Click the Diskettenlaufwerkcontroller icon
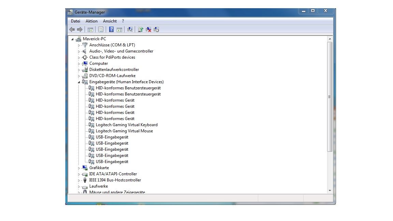Viewport: 393px width, 221px height. pos(85,70)
